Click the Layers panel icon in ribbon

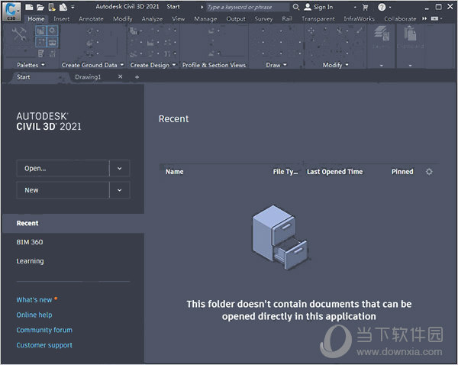pyautogui.click(x=382, y=33)
